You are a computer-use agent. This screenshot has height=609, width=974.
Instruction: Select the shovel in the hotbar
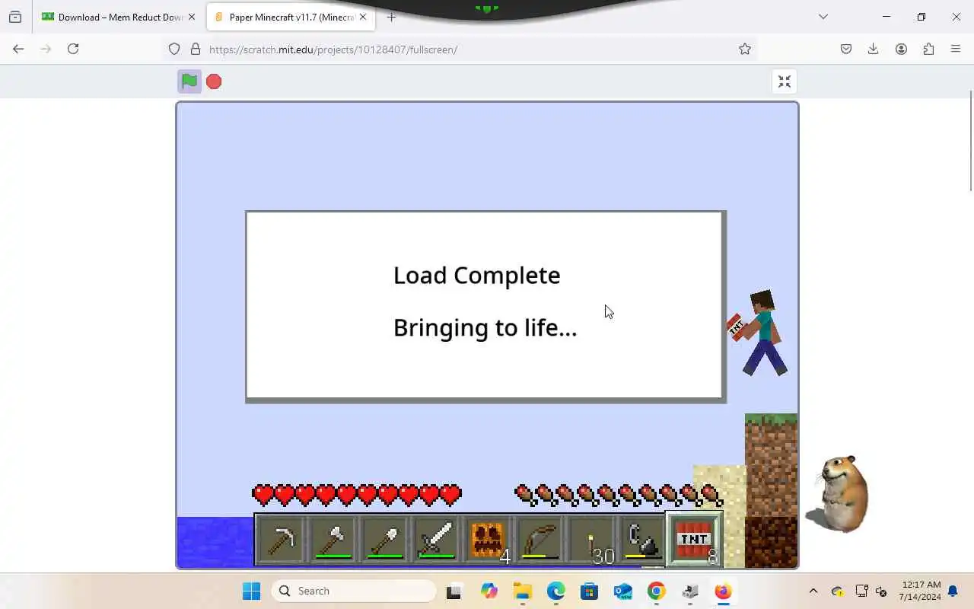[384, 540]
